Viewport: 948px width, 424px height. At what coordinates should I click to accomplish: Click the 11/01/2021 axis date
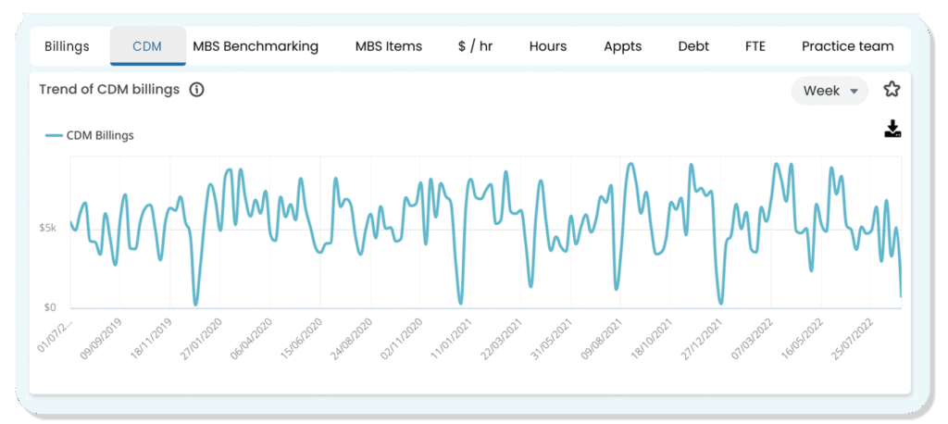coord(453,338)
